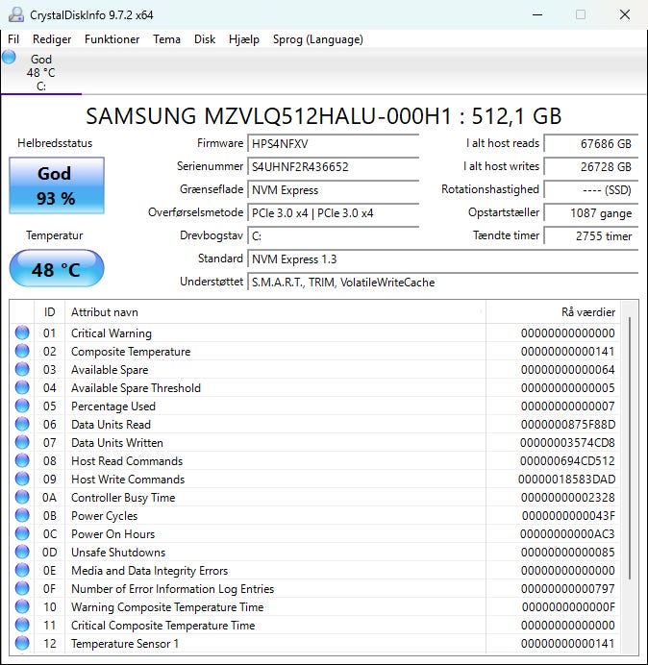Click status orb beside Temperature Sensor 1
This screenshot has width=648, height=665.
[x=22, y=644]
